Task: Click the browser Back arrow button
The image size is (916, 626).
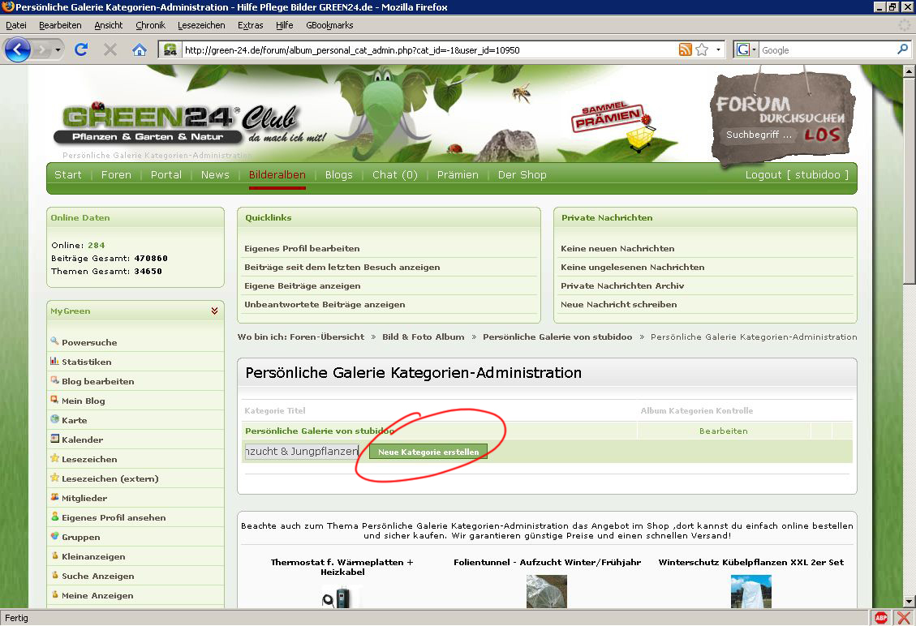Action: [x=18, y=50]
